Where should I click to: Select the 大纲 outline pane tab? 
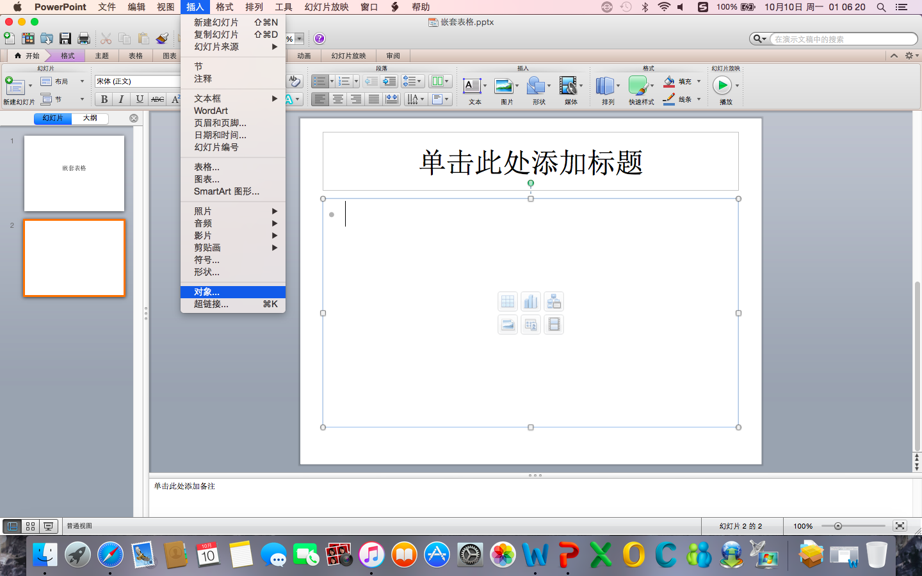pos(90,118)
